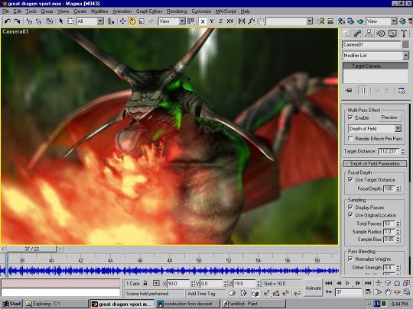Toggle Use Target Distance checkbox
413x309 pixels.
click(x=350, y=179)
